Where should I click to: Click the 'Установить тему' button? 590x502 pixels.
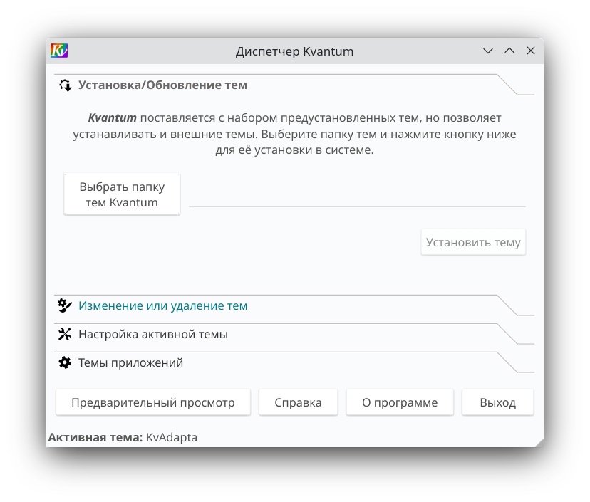pyautogui.click(x=473, y=242)
